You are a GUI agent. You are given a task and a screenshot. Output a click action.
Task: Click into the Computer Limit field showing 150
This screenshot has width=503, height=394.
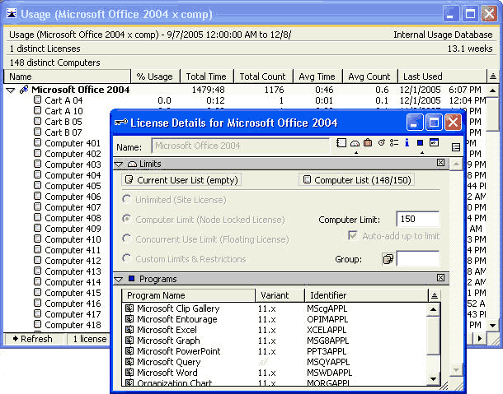(x=418, y=219)
